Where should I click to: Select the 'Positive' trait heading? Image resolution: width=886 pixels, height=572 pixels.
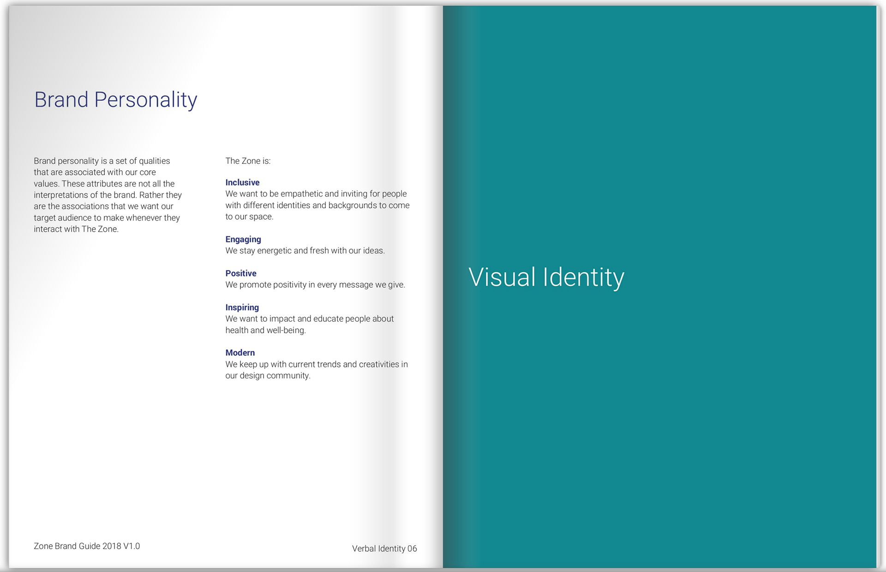pos(241,273)
